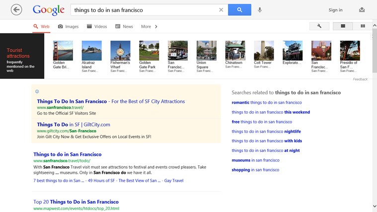
Task: Select the Videos tab
Action: click(97, 26)
